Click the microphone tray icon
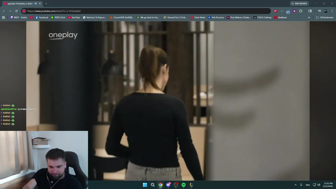The height and width of the screenshot is (189, 336). coord(301,185)
